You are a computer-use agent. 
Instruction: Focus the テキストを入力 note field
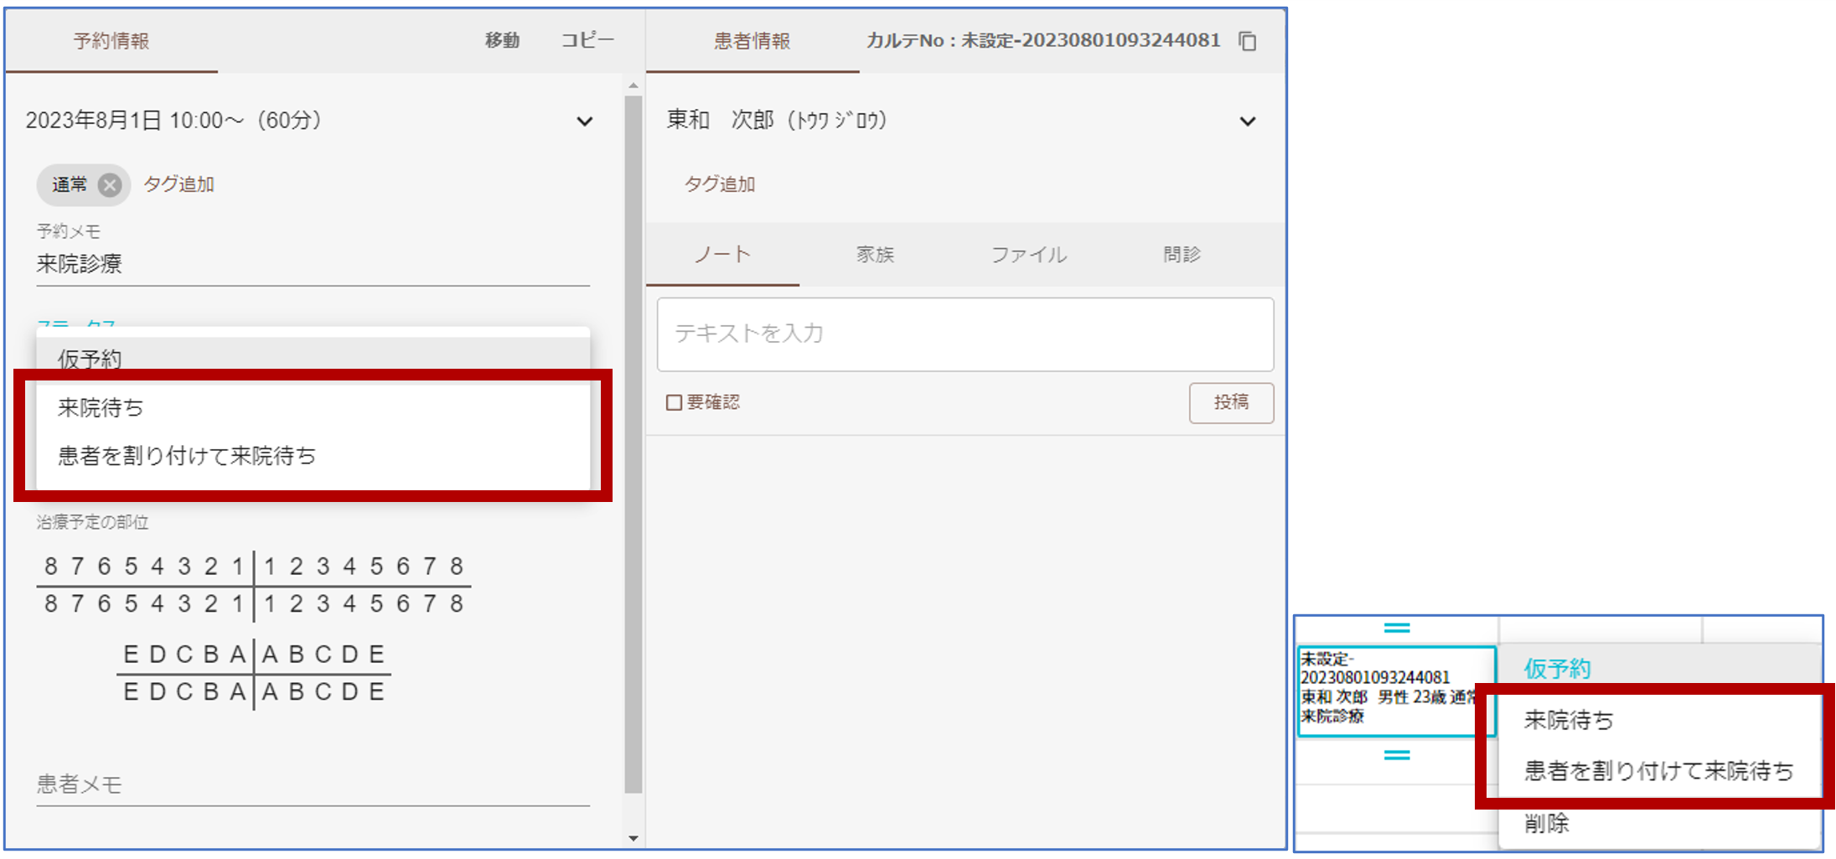965,334
